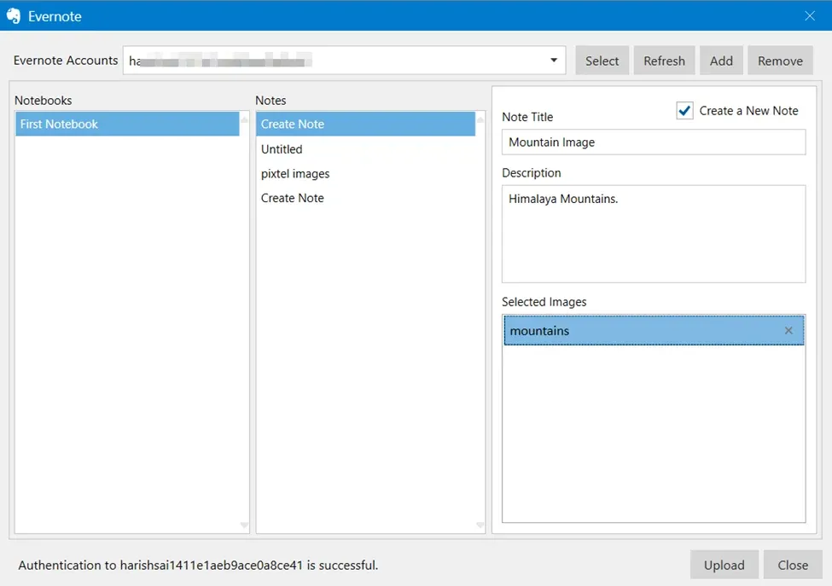Click the authentication successful status message
Screen dimensions: 832x586
tap(198, 565)
